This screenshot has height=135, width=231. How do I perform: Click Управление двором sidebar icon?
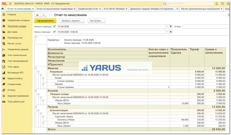4,49
